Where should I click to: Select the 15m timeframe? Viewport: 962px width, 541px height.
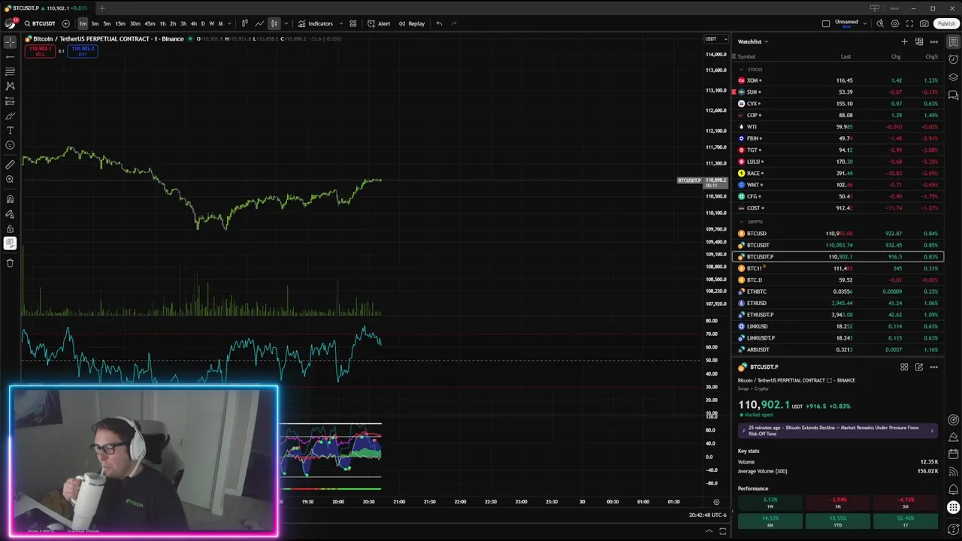pyautogui.click(x=120, y=23)
